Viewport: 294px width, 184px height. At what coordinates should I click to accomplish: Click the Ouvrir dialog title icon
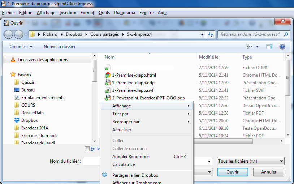[x=6, y=23]
